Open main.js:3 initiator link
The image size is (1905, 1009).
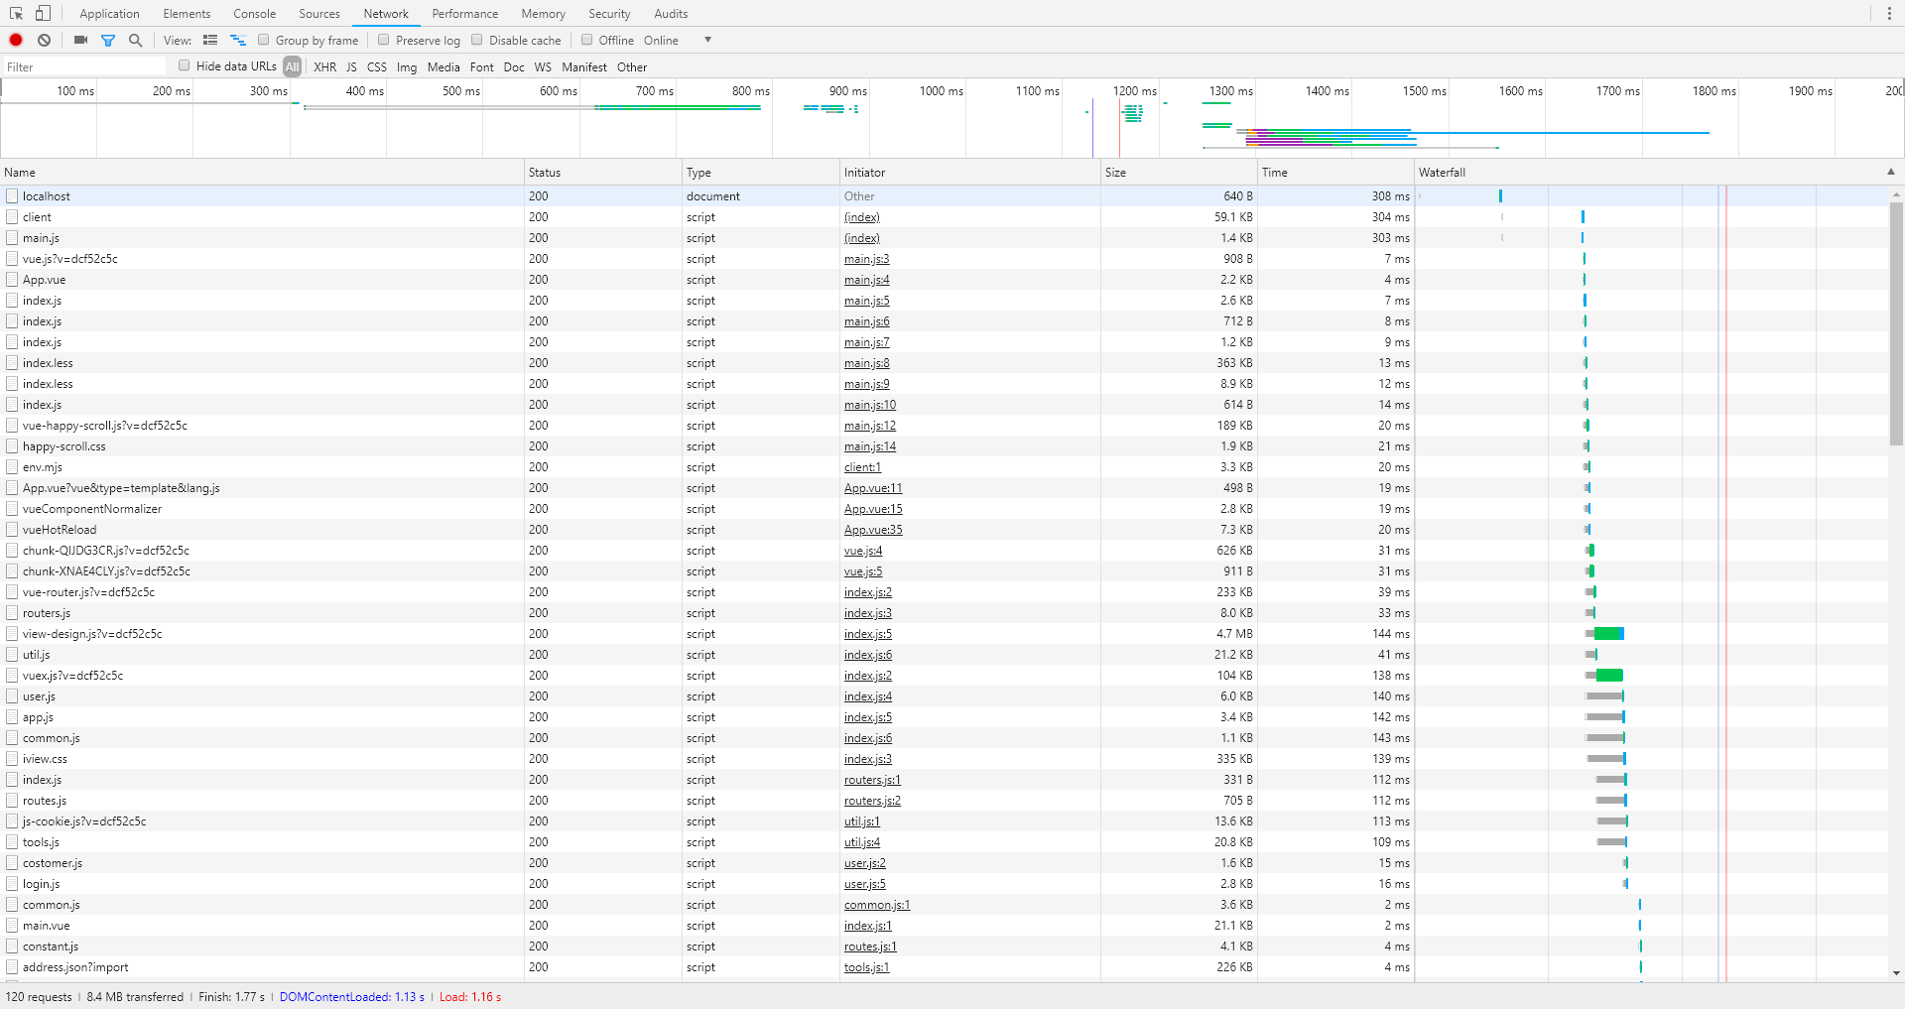867,259
